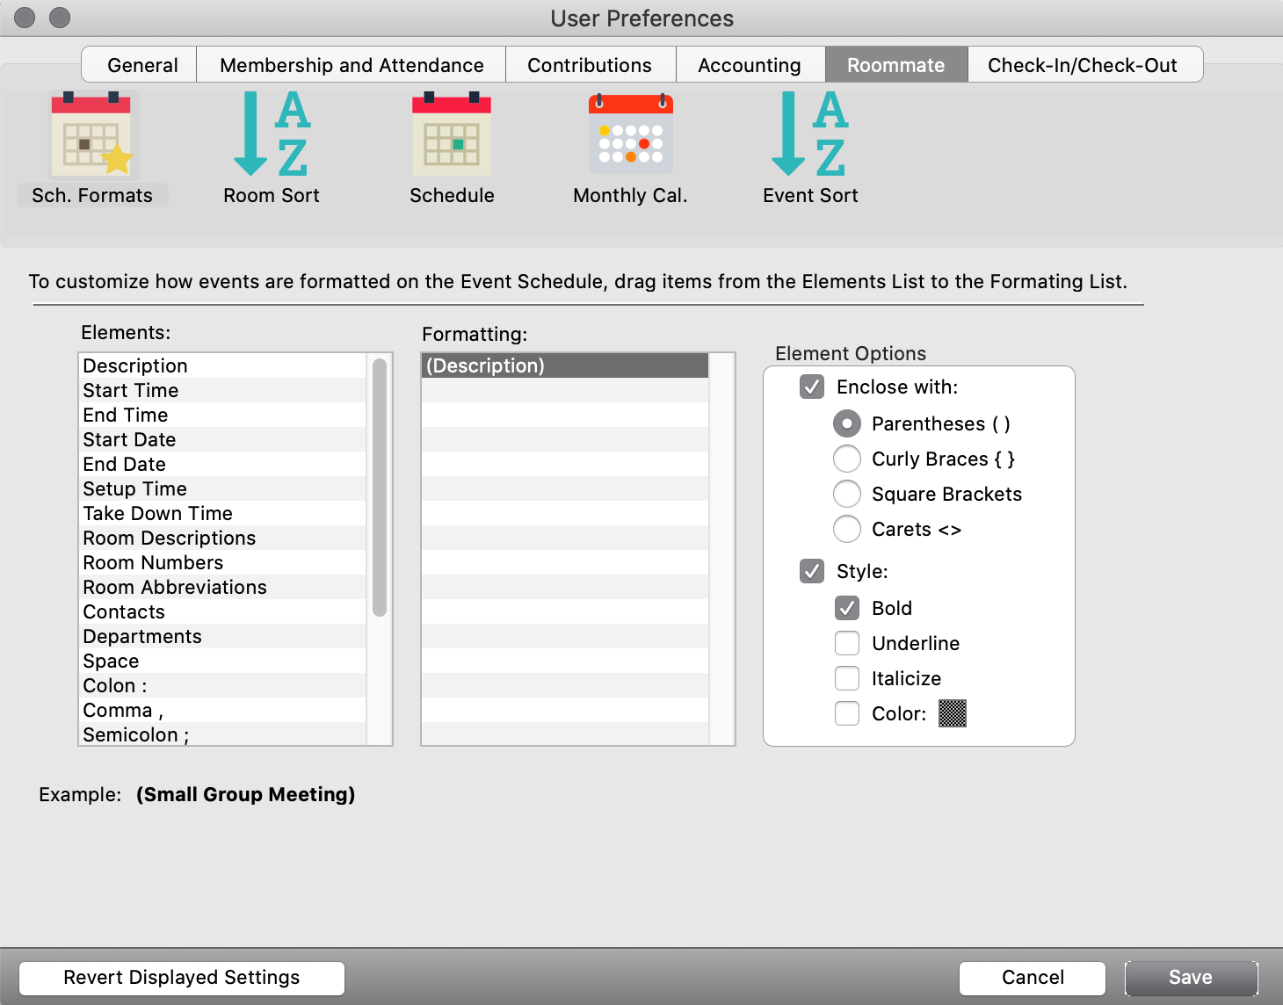Enable the Italicize checkbox
This screenshot has height=1005, width=1283.
click(x=847, y=678)
